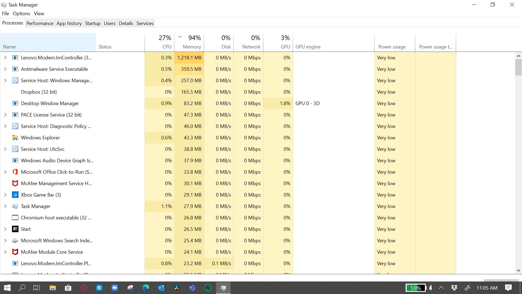Screen dimensions: 522x294
Task: Click the McAfee Module Core Service icon
Action: coord(15,252)
